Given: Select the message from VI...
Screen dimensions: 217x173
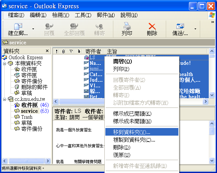Looking at the screenshot, I should (x=95, y=86).
